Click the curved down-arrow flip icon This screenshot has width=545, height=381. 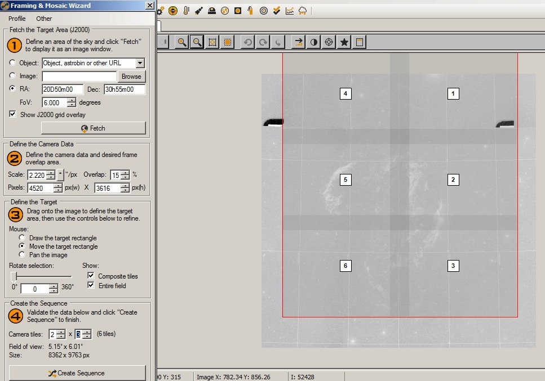point(278,42)
